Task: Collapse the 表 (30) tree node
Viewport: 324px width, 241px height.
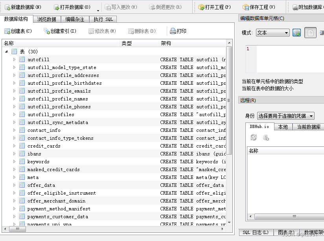Action: coord(6,51)
